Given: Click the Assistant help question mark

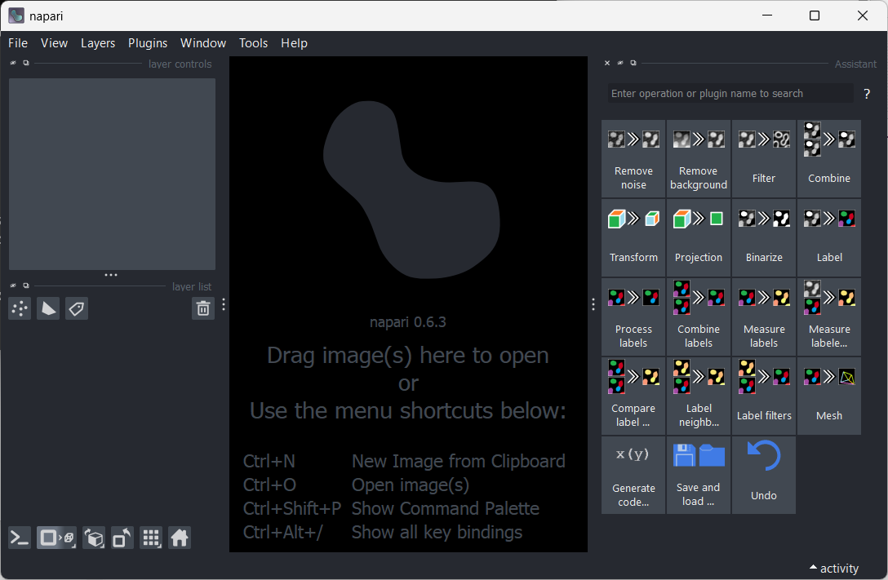Looking at the screenshot, I should pos(867,94).
